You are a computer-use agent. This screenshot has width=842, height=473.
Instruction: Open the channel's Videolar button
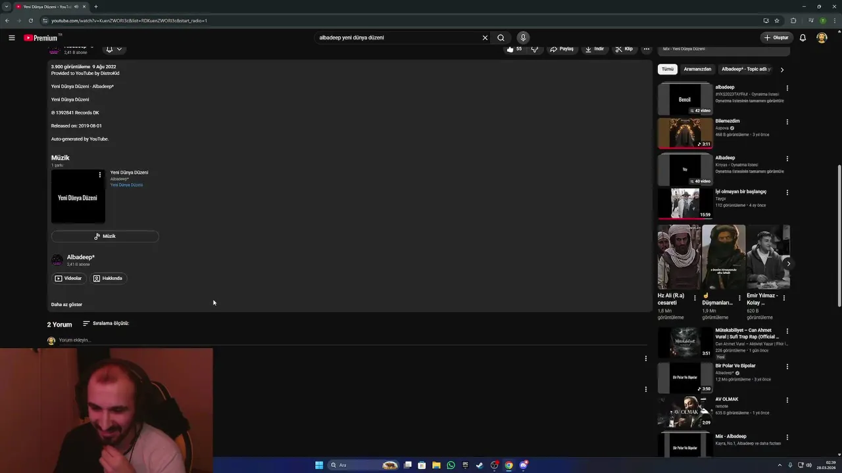pos(68,278)
